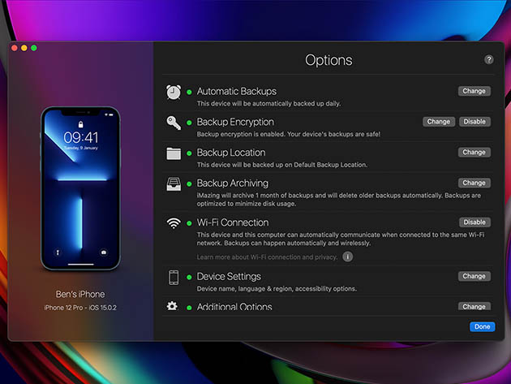Click the Backup Encryption title
Viewport: 511px width, 384px height.
coord(235,122)
